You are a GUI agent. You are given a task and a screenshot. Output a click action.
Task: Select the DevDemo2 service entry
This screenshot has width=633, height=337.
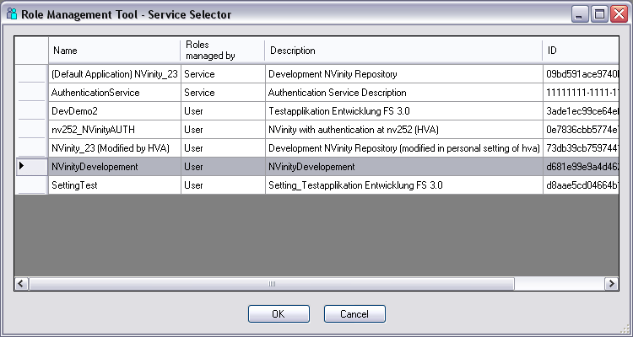coord(75,111)
